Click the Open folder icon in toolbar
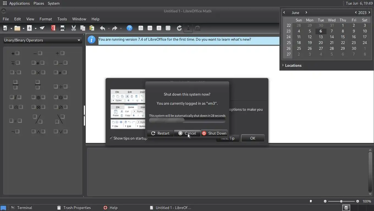 coord(17,28)
